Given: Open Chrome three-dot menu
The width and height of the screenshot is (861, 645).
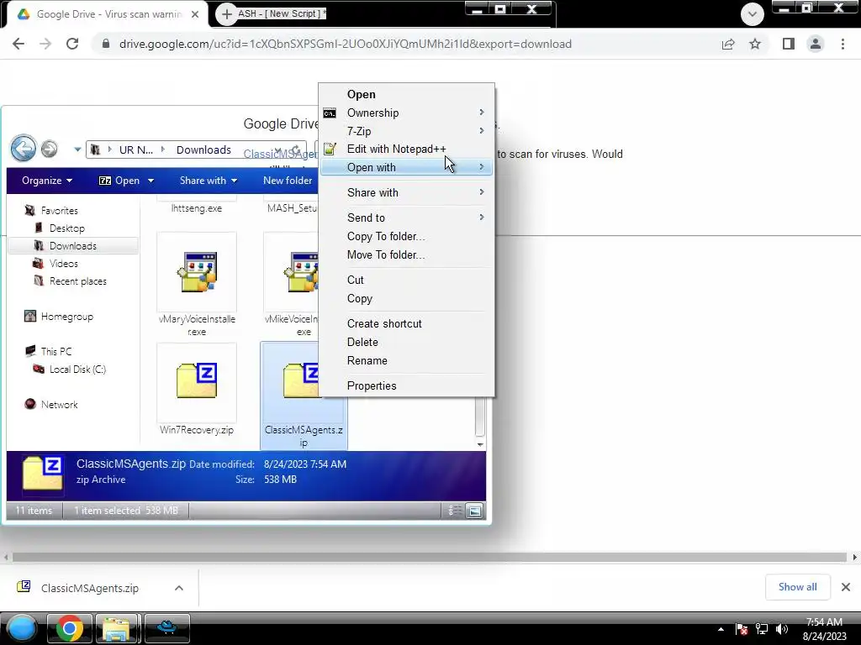Looking at the screenshot, I should click(843, 44).
